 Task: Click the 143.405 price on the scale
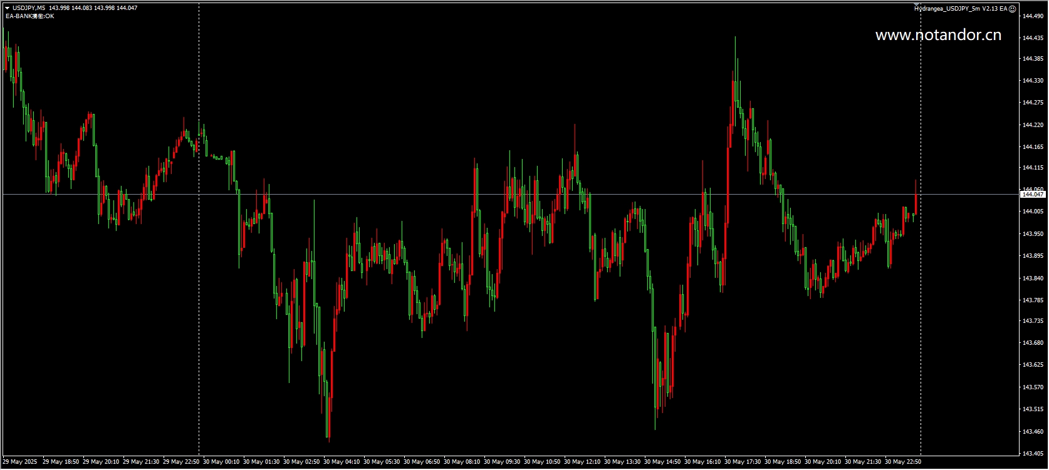[1033, 454]
